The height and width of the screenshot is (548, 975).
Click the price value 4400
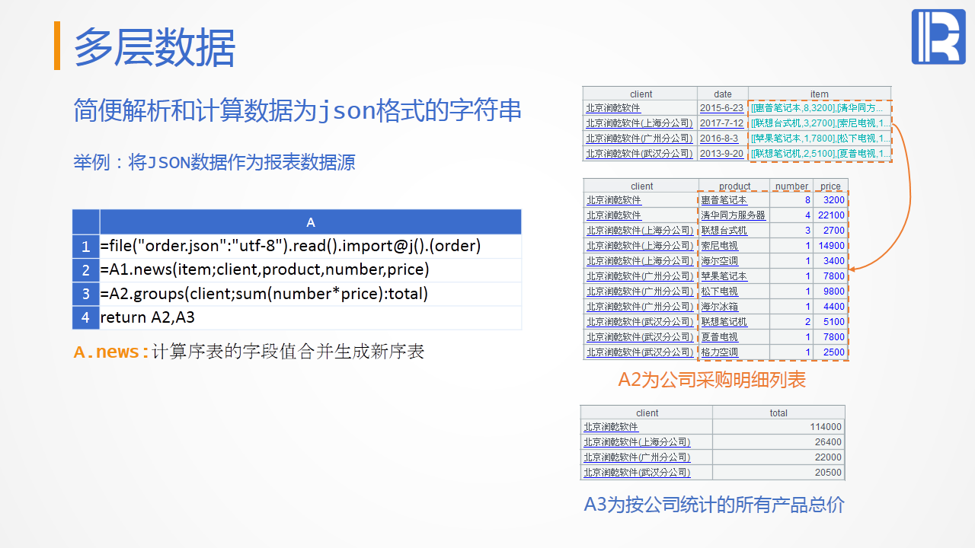834,307
